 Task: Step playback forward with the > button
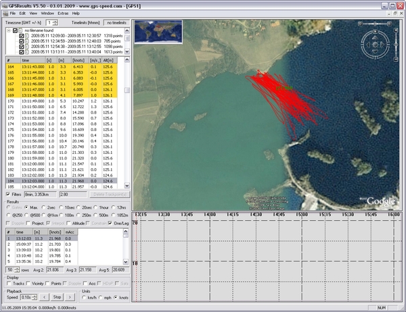click(70, 297)
